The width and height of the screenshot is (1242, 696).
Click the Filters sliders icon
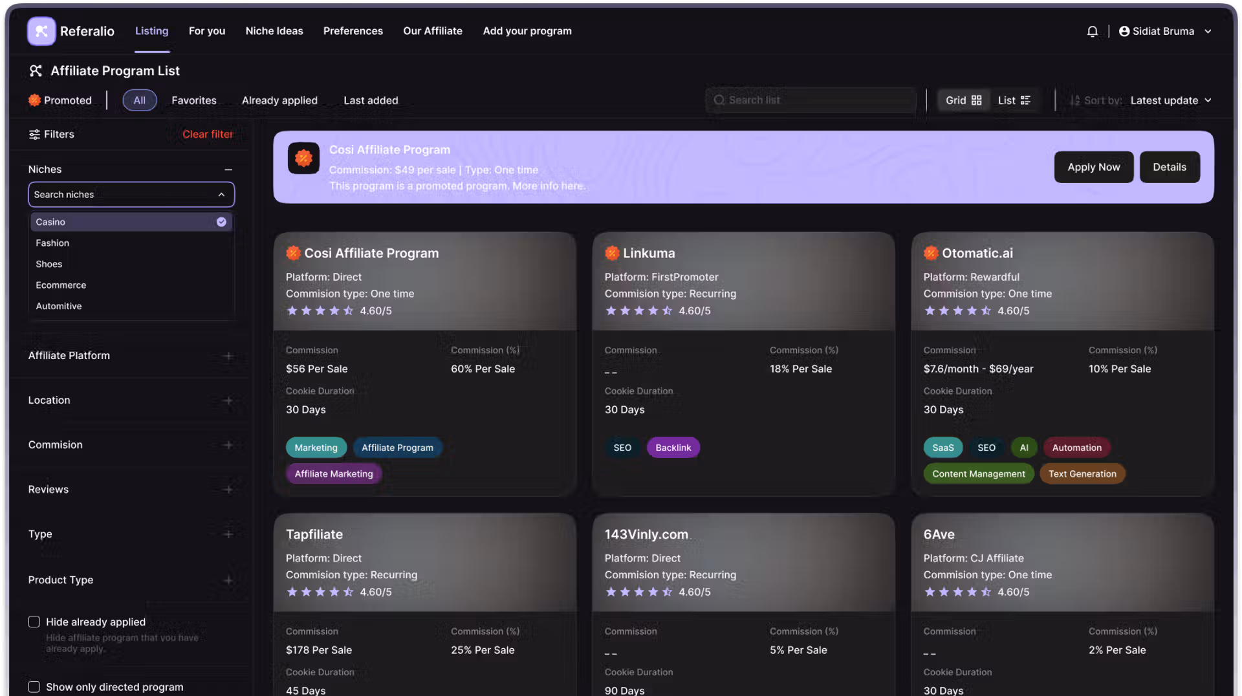(x=34, y=135)
